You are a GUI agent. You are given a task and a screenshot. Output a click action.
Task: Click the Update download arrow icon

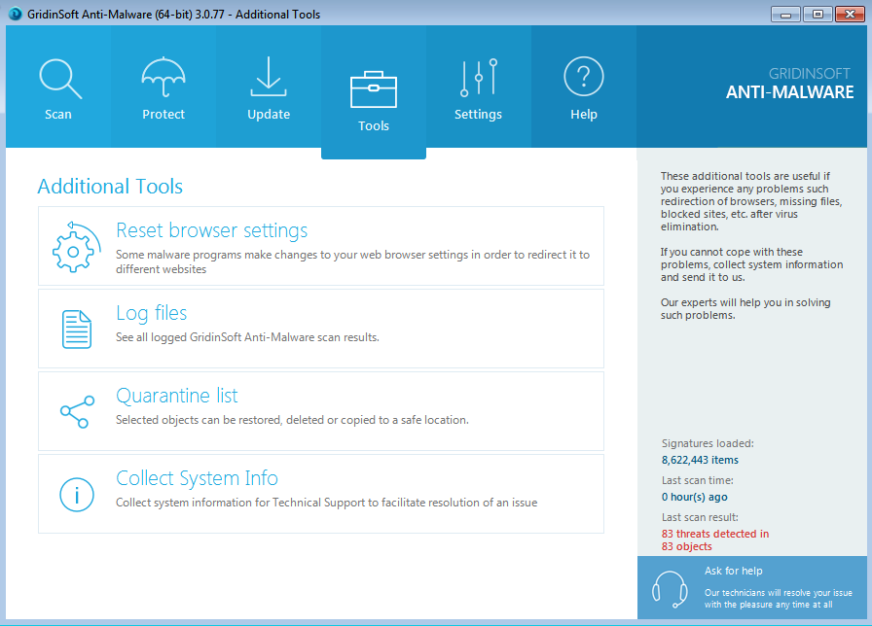point(269,77)
